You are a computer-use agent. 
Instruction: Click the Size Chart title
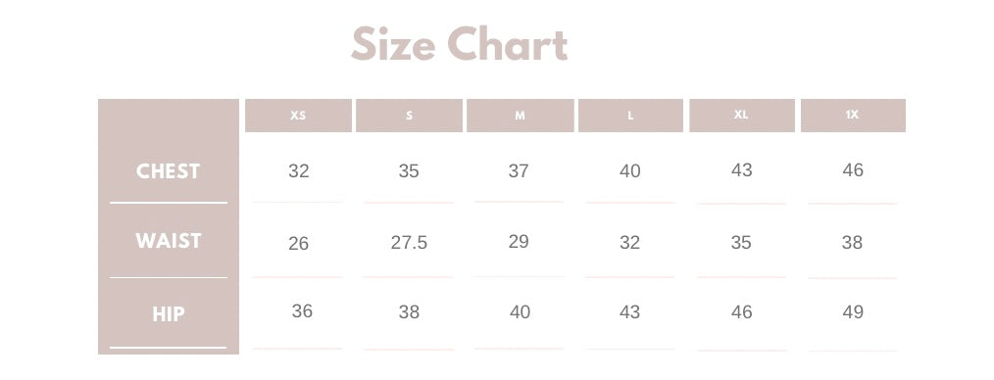pos(459,44)
